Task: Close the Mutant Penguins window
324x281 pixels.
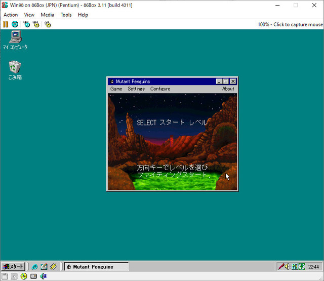Action: (233, 82)
